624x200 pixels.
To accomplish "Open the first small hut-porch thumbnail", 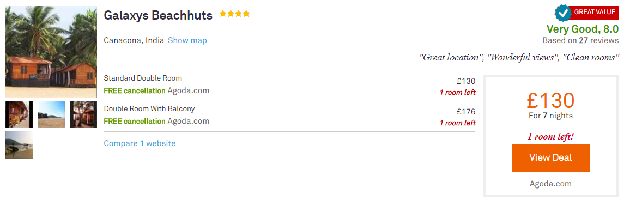I will (x=19, y=114).
